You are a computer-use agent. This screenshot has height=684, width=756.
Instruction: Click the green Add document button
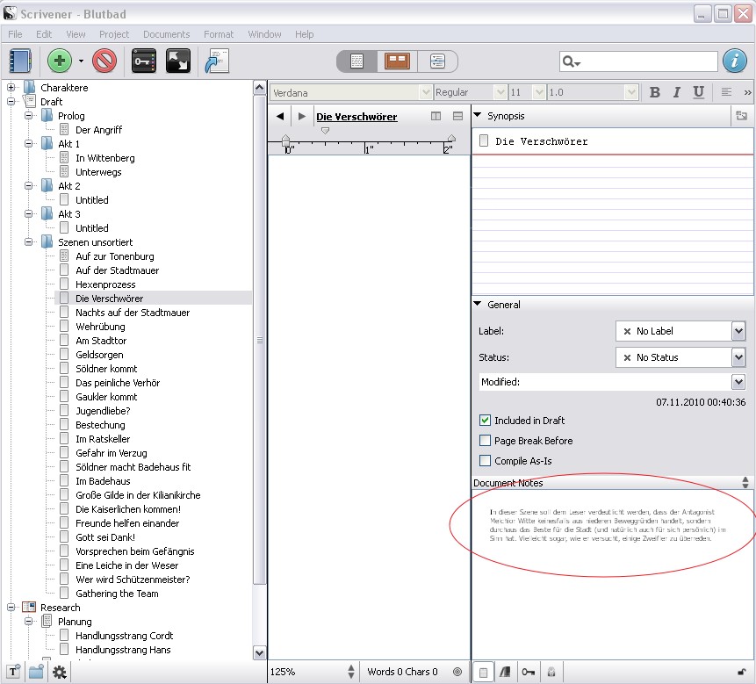coord(60,61)
